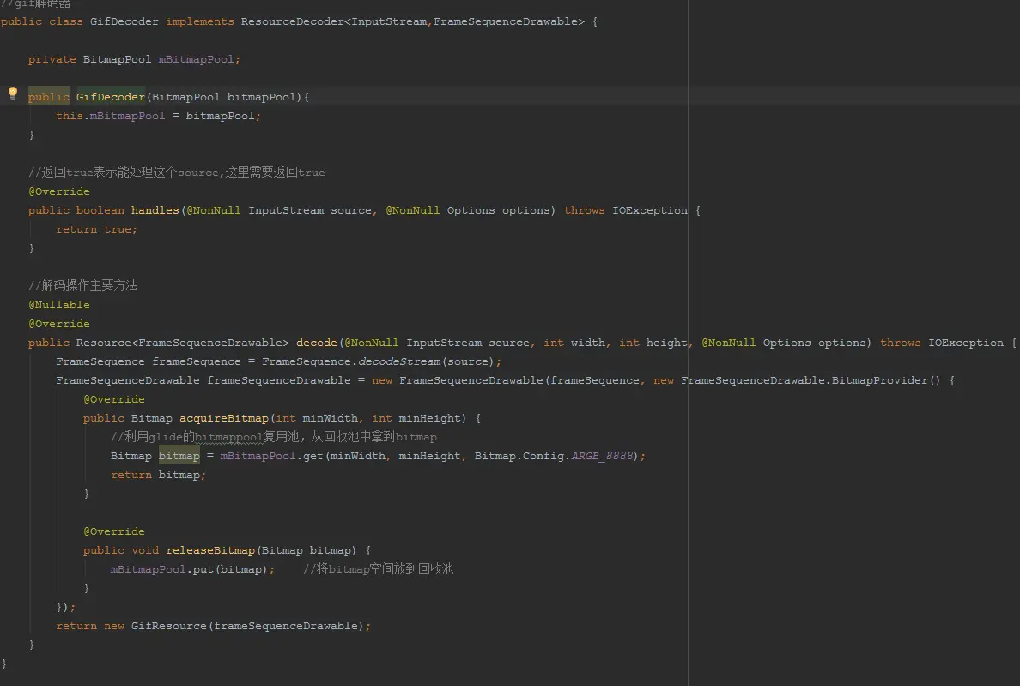Click 'implements' keyword in class declaration
The width and height of the screenshot is (1020, 686).
click(200, 21)
